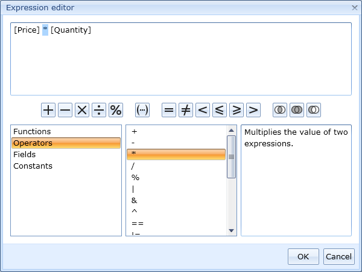Click the operator list scrollbar thumb
The image size is (362, 272).
[x=231, y=157]
